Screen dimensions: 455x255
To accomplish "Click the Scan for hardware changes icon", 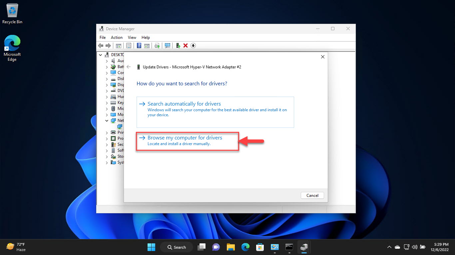I will (x=167, y=45).
